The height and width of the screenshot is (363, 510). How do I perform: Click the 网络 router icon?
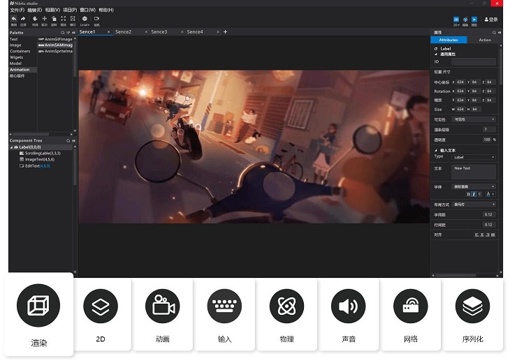coord(411,306)
